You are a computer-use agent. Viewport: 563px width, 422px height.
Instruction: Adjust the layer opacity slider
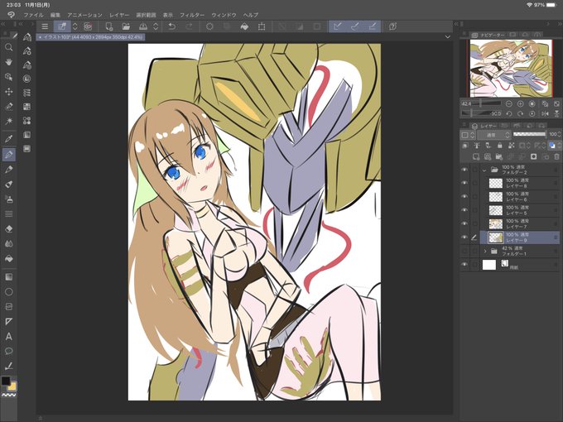point(530,134)
